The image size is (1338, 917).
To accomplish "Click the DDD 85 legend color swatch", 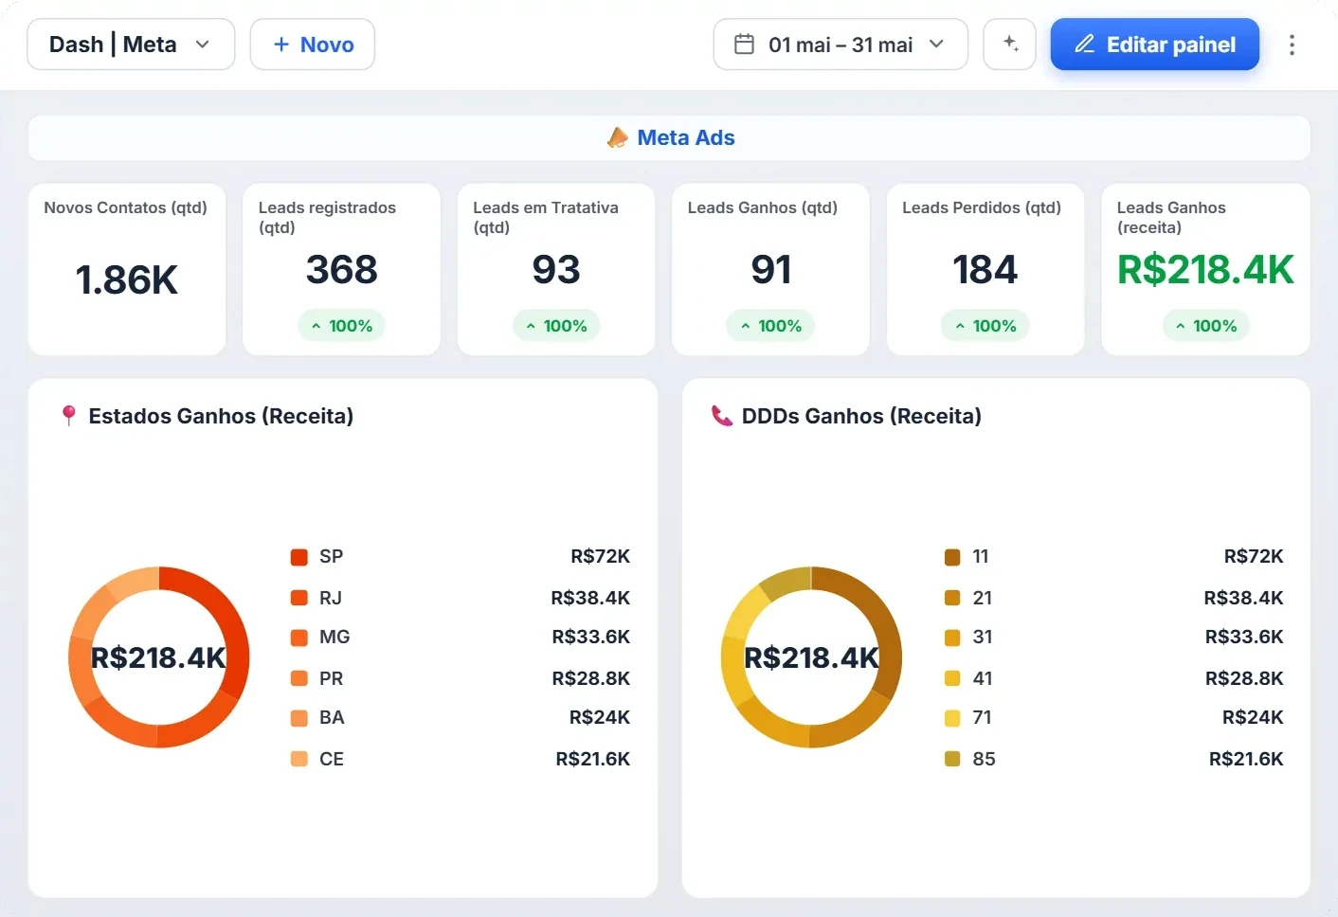I will (x=953, y=759).
